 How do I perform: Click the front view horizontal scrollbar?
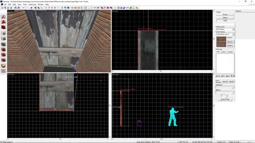click(x=58, y=139)
